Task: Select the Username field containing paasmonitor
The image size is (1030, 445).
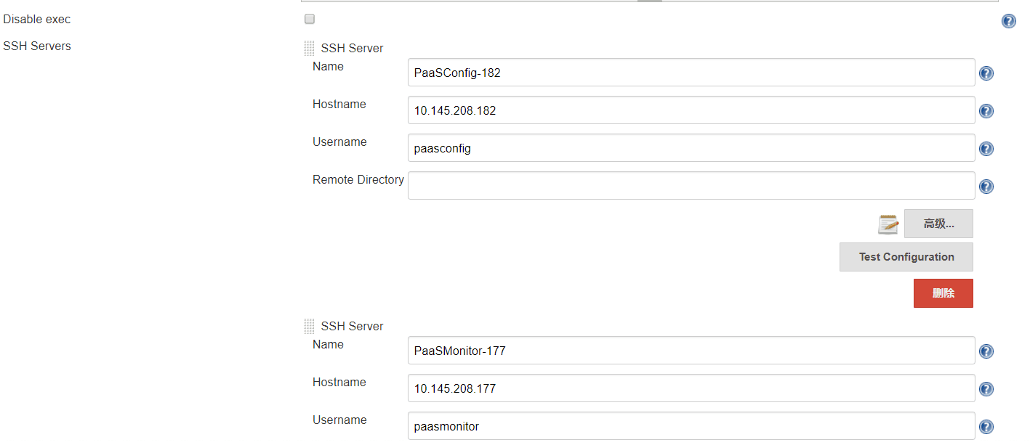Action: 691,426
